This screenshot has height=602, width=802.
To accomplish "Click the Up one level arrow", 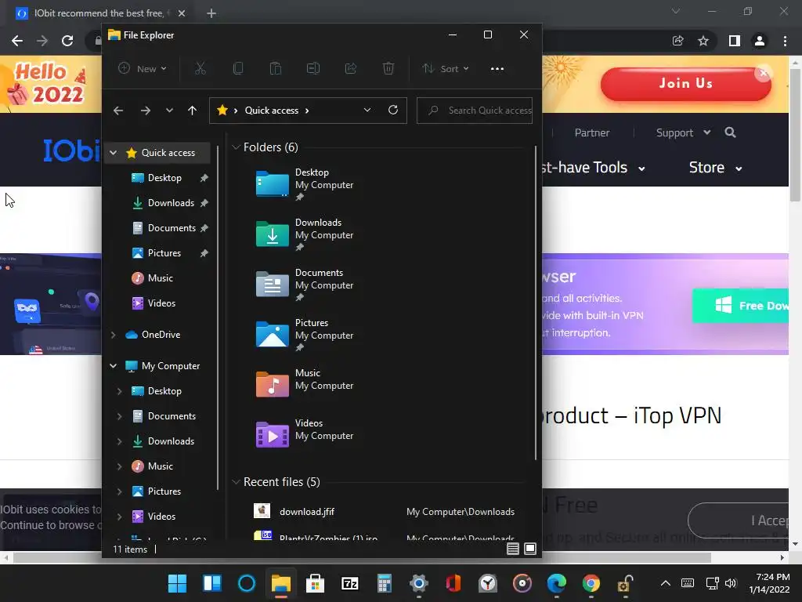I will [192, 111].
